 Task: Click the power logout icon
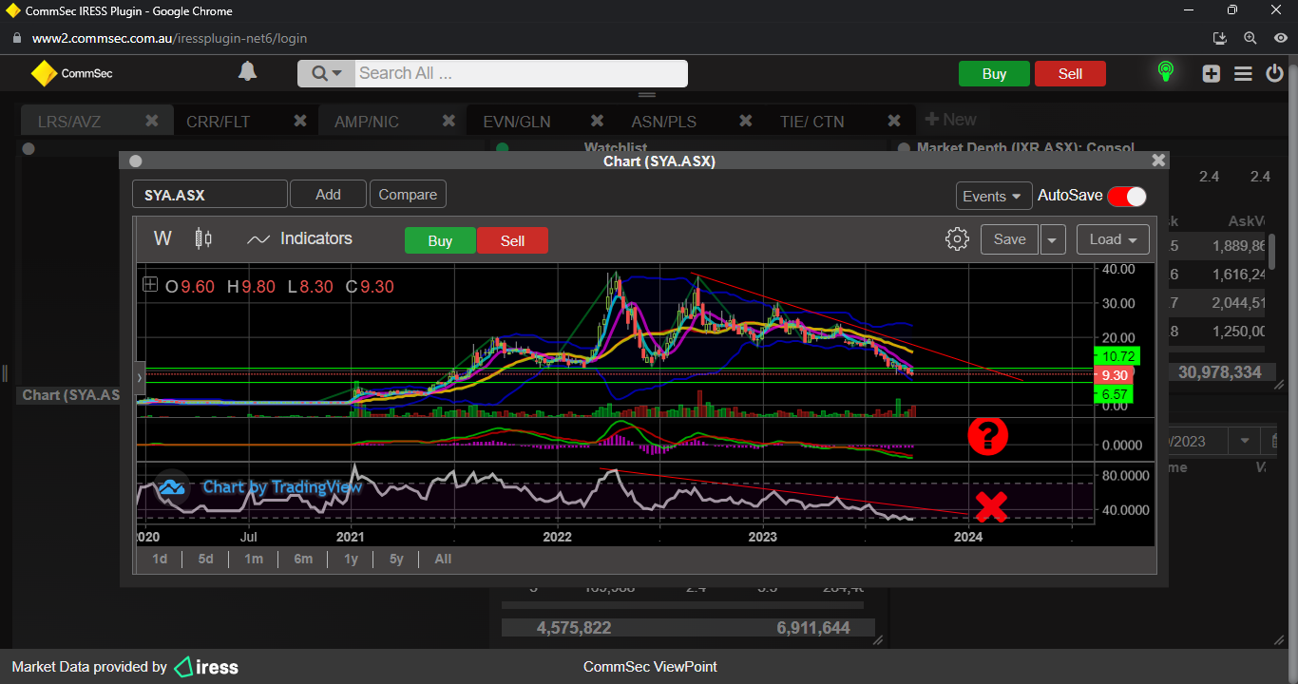tap(1275, 73)
